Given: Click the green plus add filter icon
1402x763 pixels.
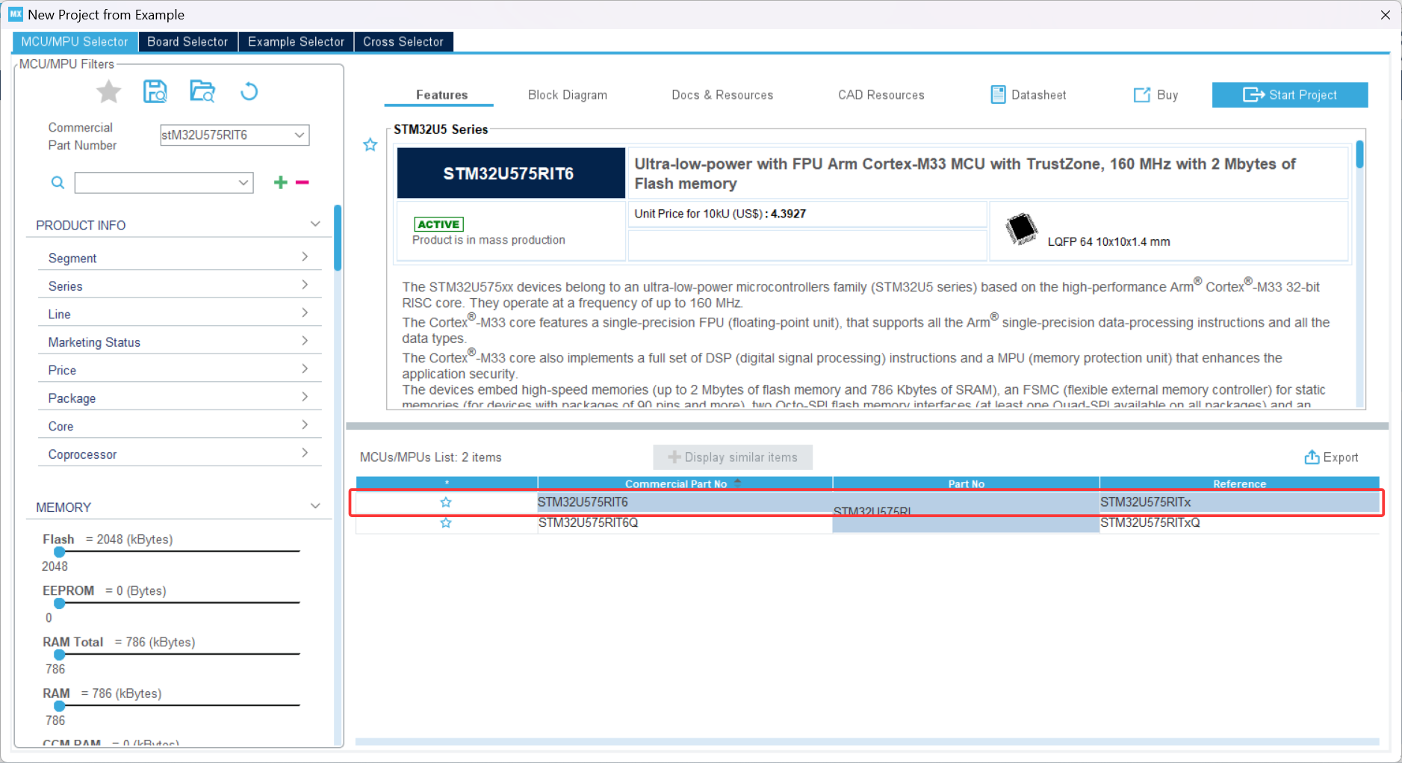Looking at the screenshot, I should [281, 182].
